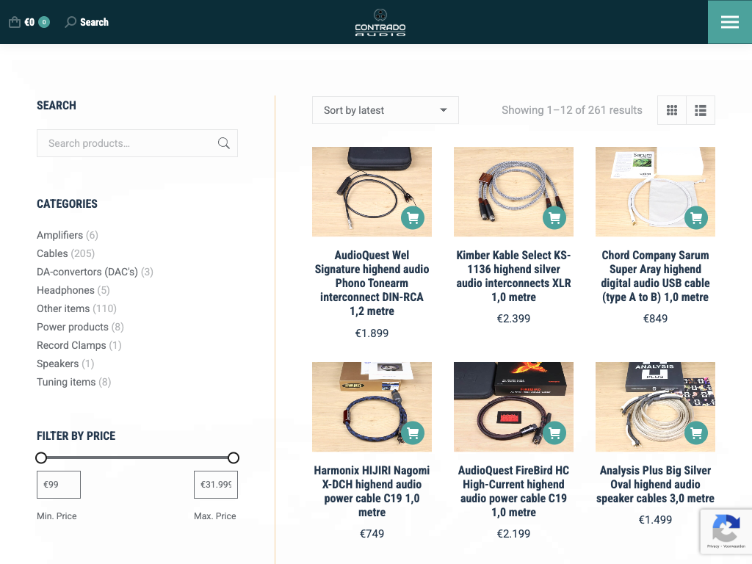Open the hamburger menu in the header
752x564 pixels.
click(x=729, y=22)
